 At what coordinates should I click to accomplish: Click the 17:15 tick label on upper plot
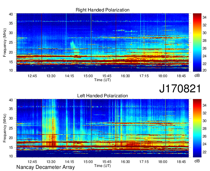[144, 76]
